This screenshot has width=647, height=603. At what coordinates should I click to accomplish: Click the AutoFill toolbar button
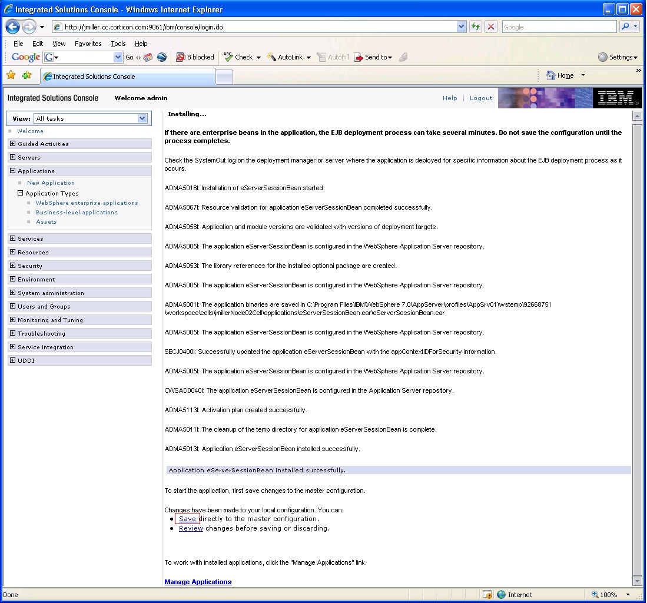point(333,57)
